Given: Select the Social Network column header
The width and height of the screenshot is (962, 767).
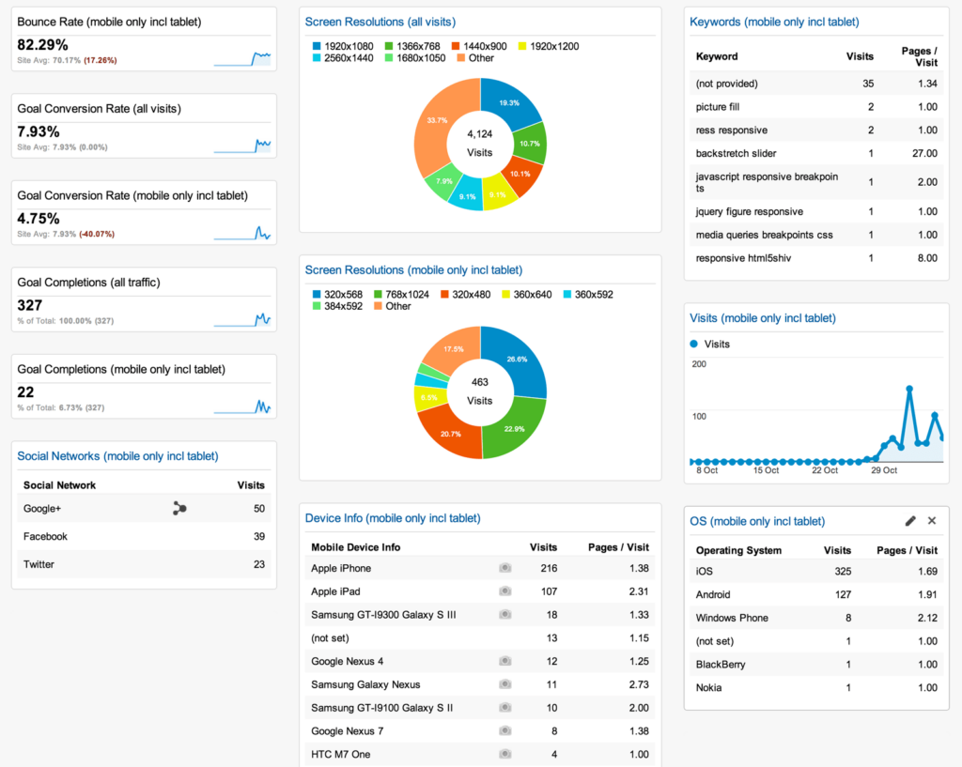Looking at the screenshot, I should (59, 485).
